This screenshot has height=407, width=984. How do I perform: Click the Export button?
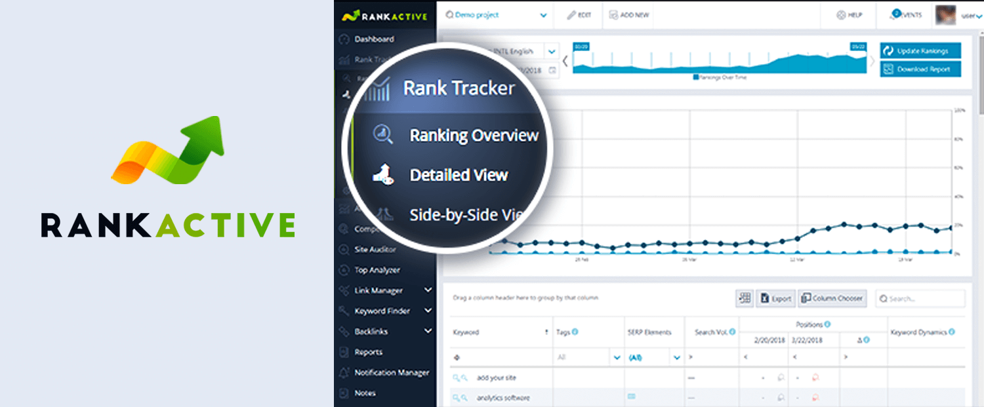point(775,298)
